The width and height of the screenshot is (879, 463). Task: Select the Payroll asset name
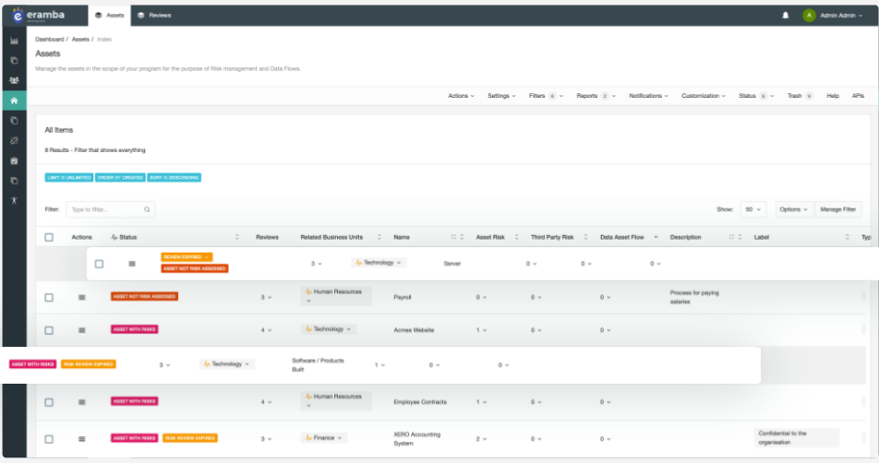402,297
